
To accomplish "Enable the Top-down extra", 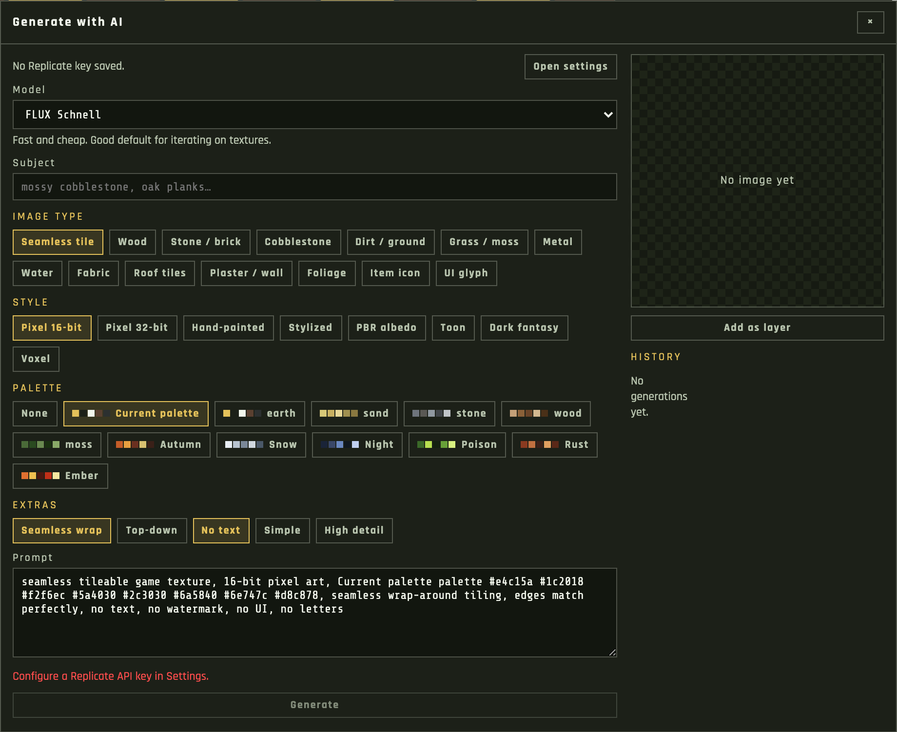I will [x=152, y=530].
